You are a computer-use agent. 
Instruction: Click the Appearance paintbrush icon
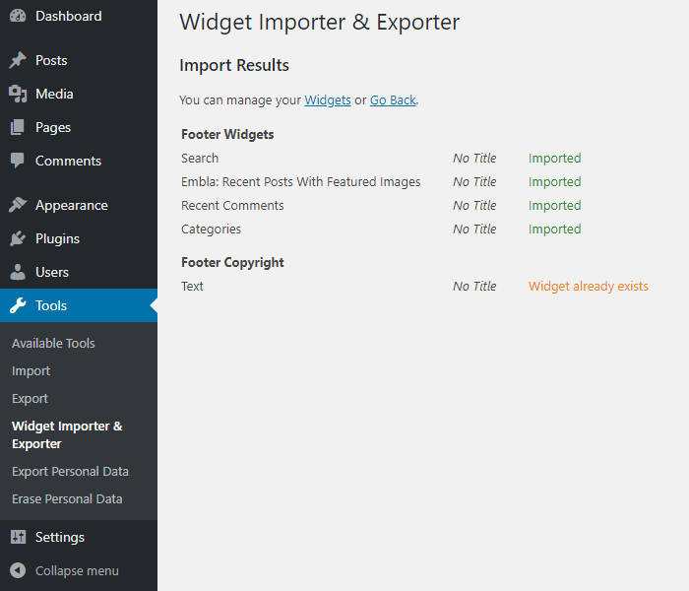click(18, 205)
